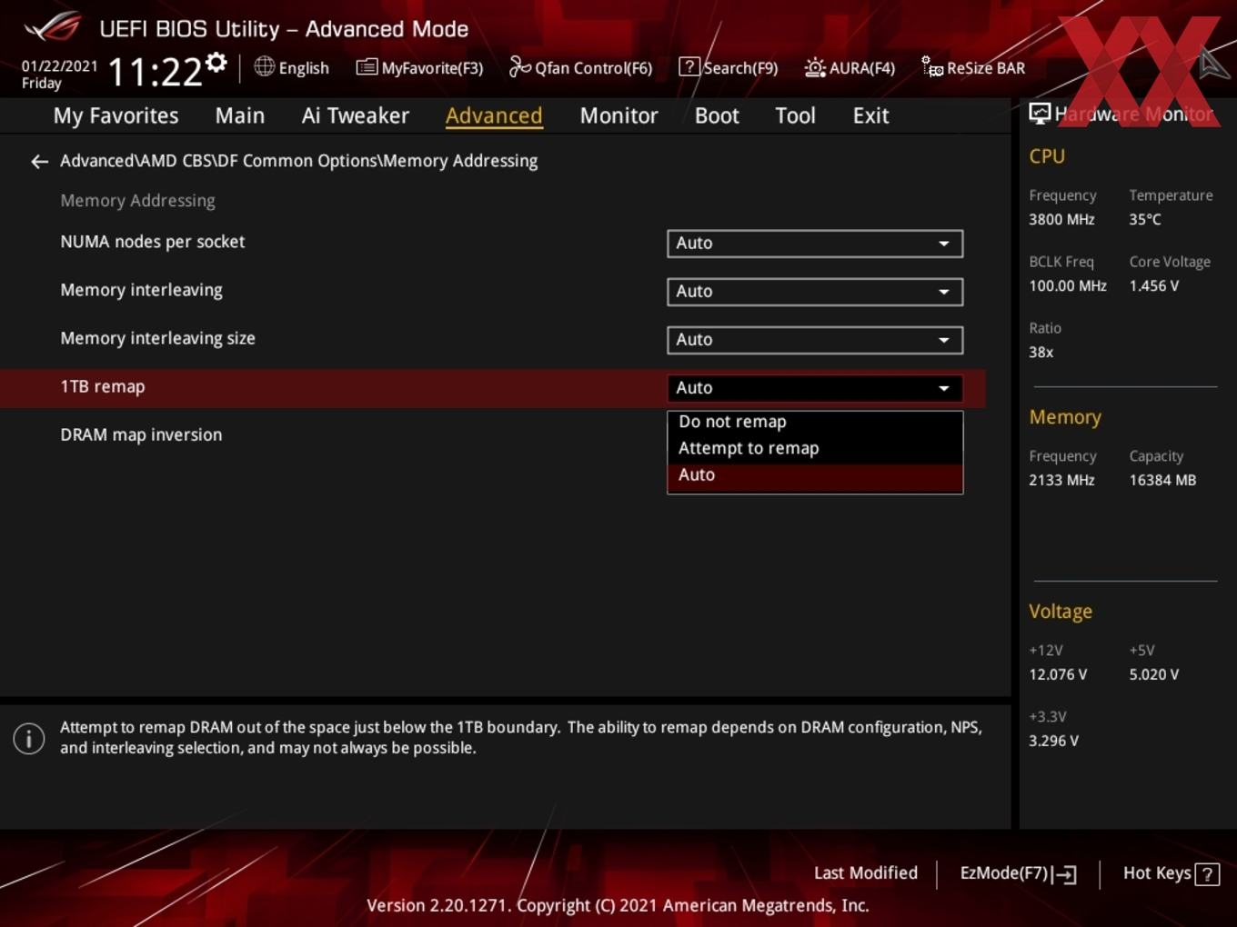1237x927 pixels.
Task: Open the Tool tab
Action: [795, 115]
